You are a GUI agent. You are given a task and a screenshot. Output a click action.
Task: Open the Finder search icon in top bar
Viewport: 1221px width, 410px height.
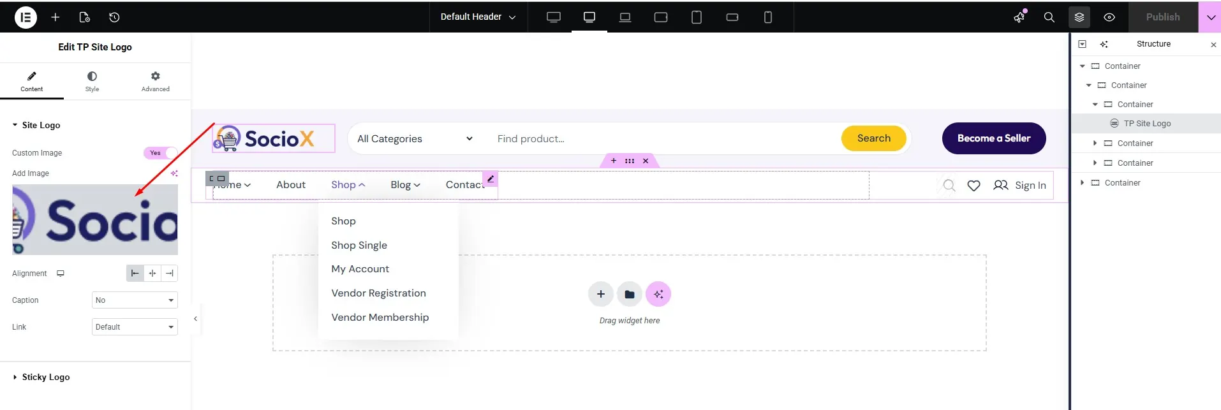(1049, 17)
